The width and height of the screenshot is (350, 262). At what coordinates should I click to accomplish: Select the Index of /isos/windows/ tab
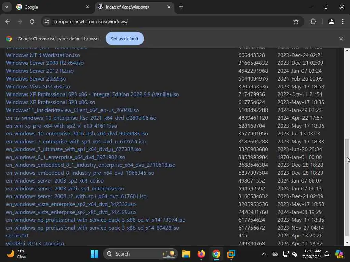tap(135, 7)
